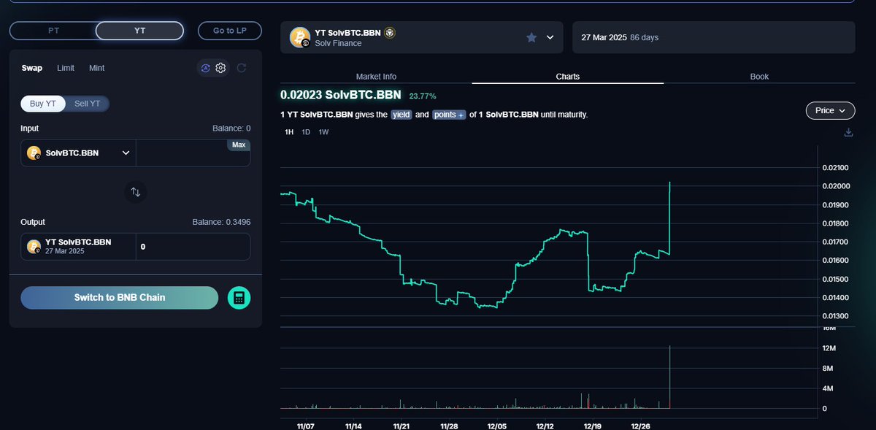The height and width of the screenshot is (430, 876).
Task: Open the Charts tab
Action: (x=567, y=77)
